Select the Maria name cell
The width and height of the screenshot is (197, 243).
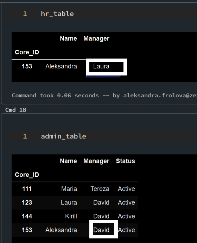tap(69, 189)
